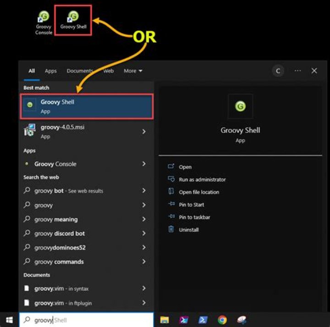The image size is (330, 327).
Task: Expand groovy.vim in syntax chevron
Action: [144, 288]
